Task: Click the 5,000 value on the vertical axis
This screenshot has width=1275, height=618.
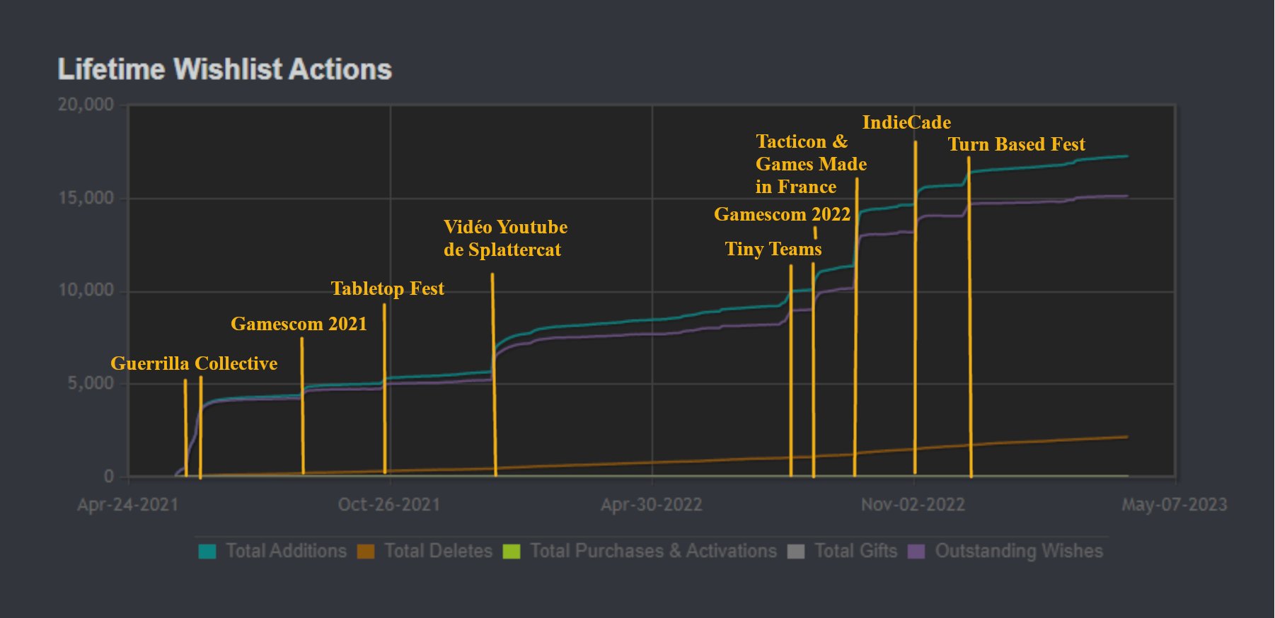Action: (91, 383)
